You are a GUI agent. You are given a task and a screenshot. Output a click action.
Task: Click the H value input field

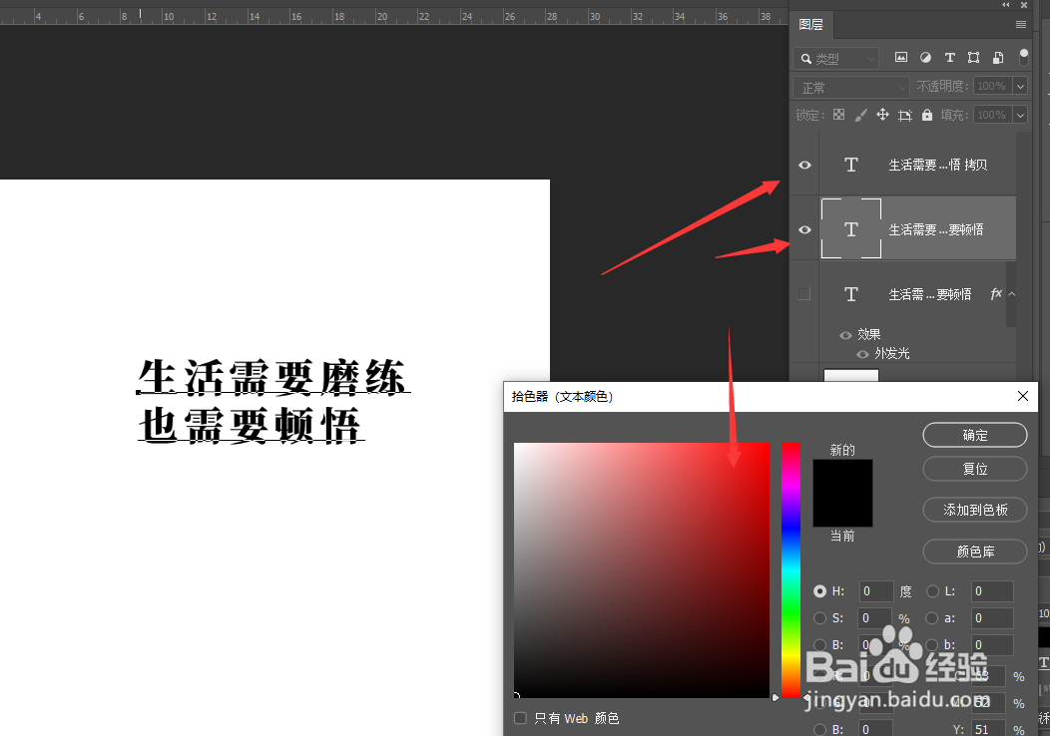tap(876, 591)
